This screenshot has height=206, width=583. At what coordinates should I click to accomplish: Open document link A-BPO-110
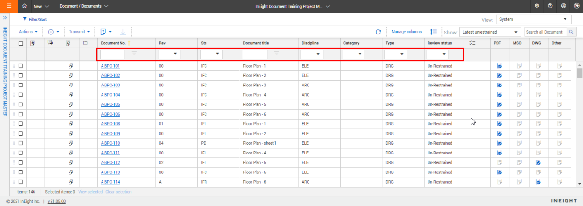pyautogui.click(x=110, y=143)
